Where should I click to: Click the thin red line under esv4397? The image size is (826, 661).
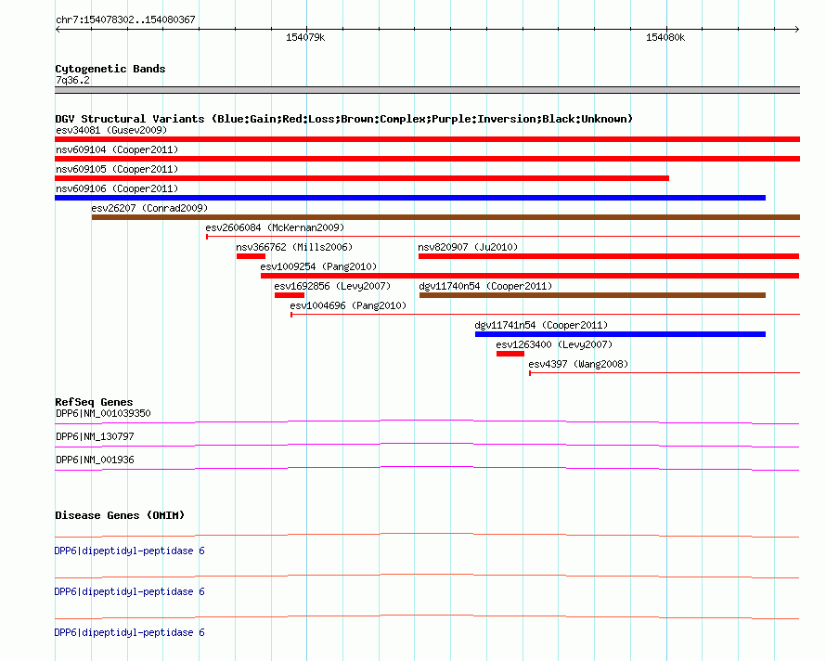[x=665, y=372]
